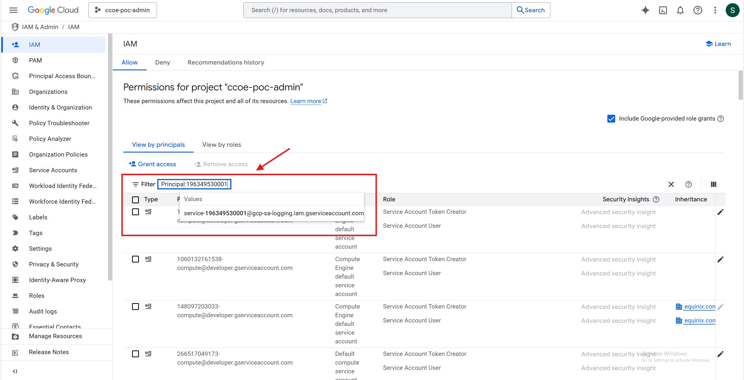Check the select-all checkbox in table header

point(135,200)
